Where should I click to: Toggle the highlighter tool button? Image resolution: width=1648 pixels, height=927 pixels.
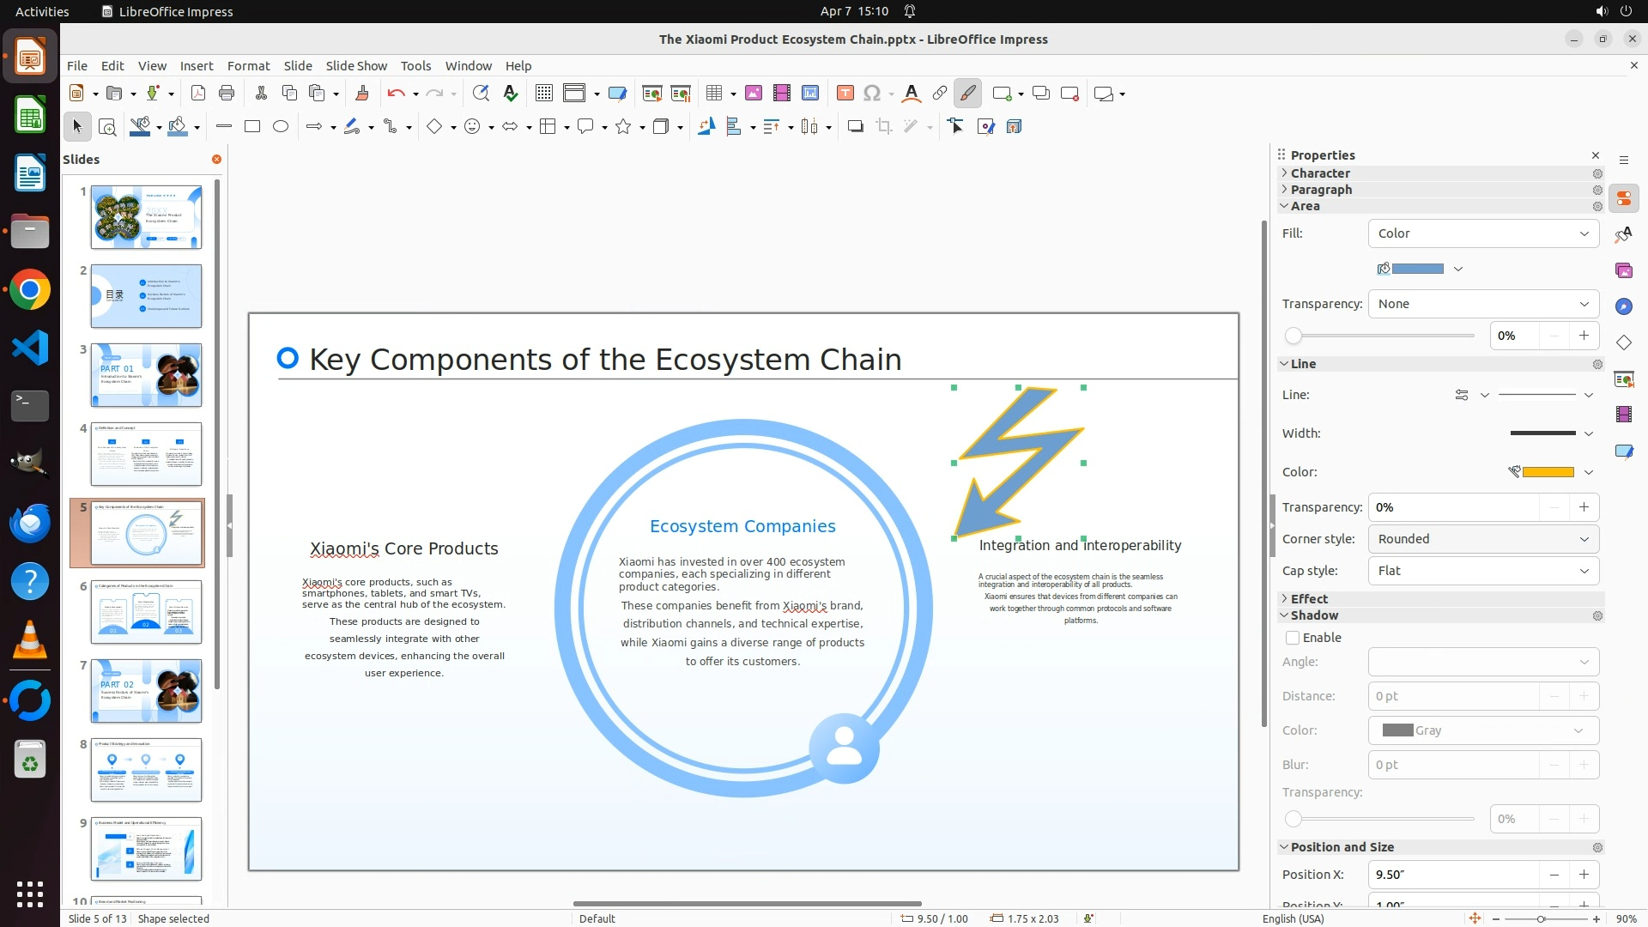coord(968,94)
